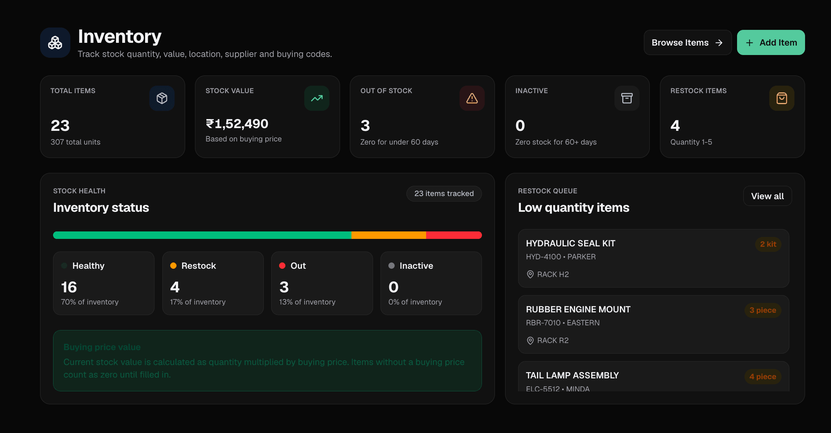The height and width of the screenshot is (433, 831).
Task: Click the plus icon in Add Item
Action: click(x=750, y=43)
